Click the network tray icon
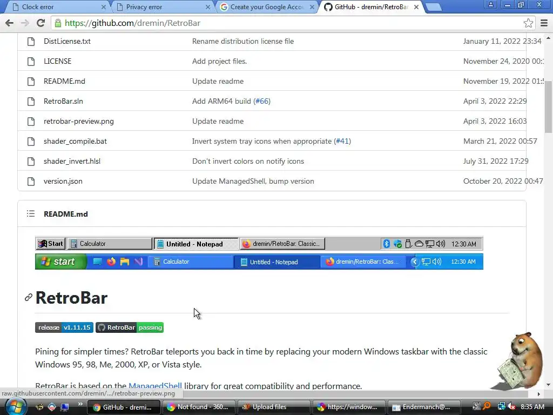 (x=502, y=407)
